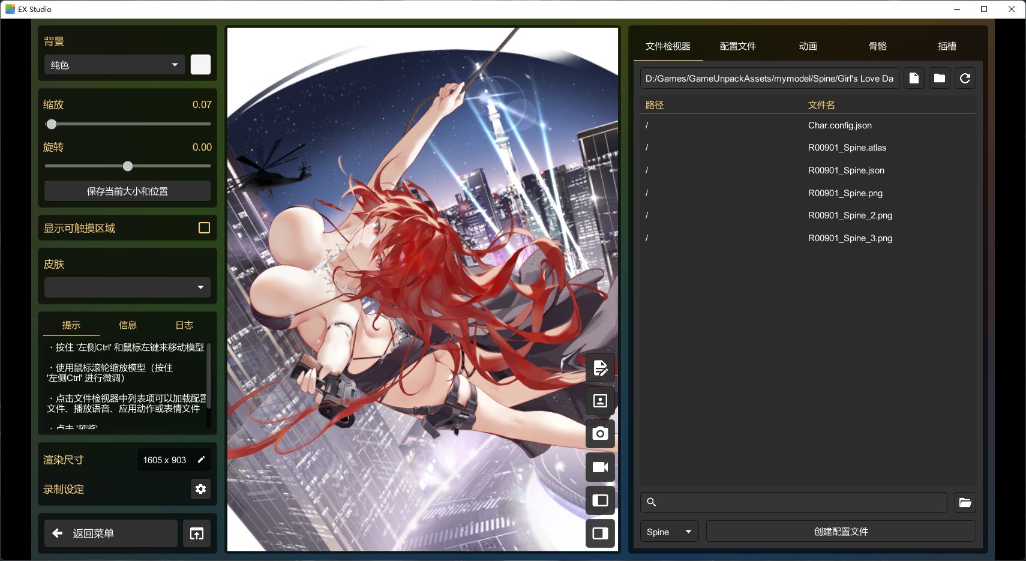Toggle the left panel layout icon

600,500
